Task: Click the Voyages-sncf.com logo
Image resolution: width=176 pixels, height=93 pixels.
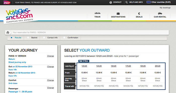Action: (x=19, y=16)
